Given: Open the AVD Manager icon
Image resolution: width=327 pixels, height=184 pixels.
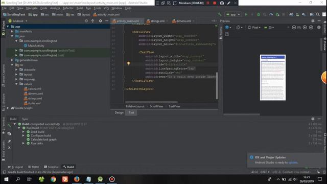Looking at the screenshot, I should pyautogui.click(x=297, y=14).
